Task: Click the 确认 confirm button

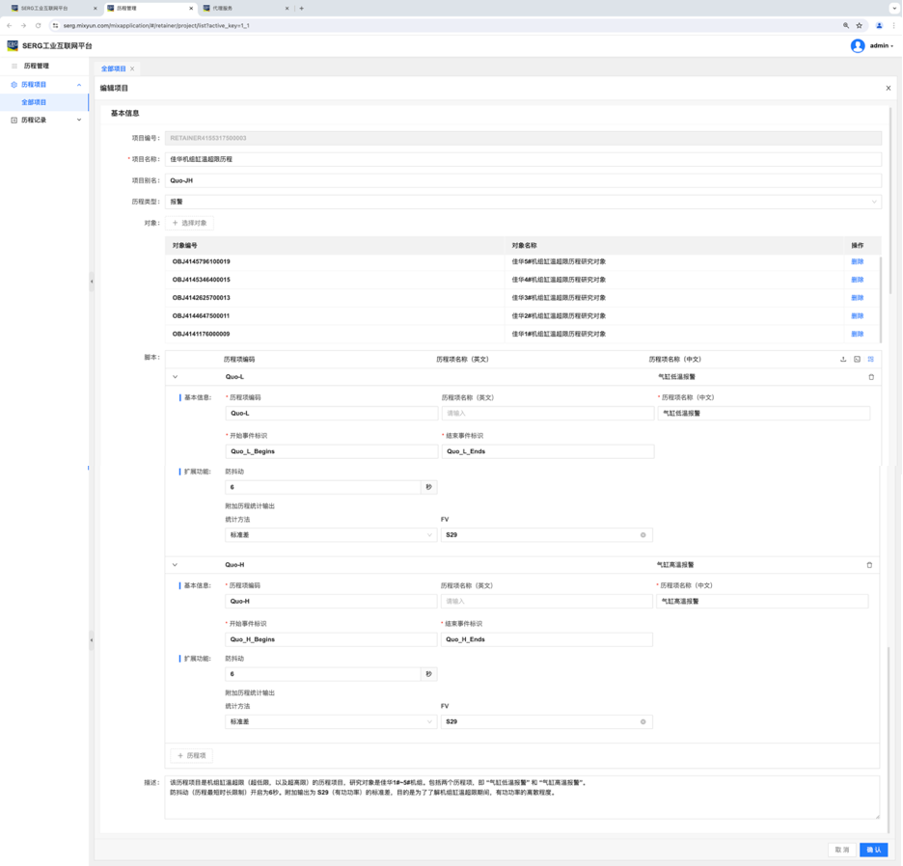Action: coord(873,850)
